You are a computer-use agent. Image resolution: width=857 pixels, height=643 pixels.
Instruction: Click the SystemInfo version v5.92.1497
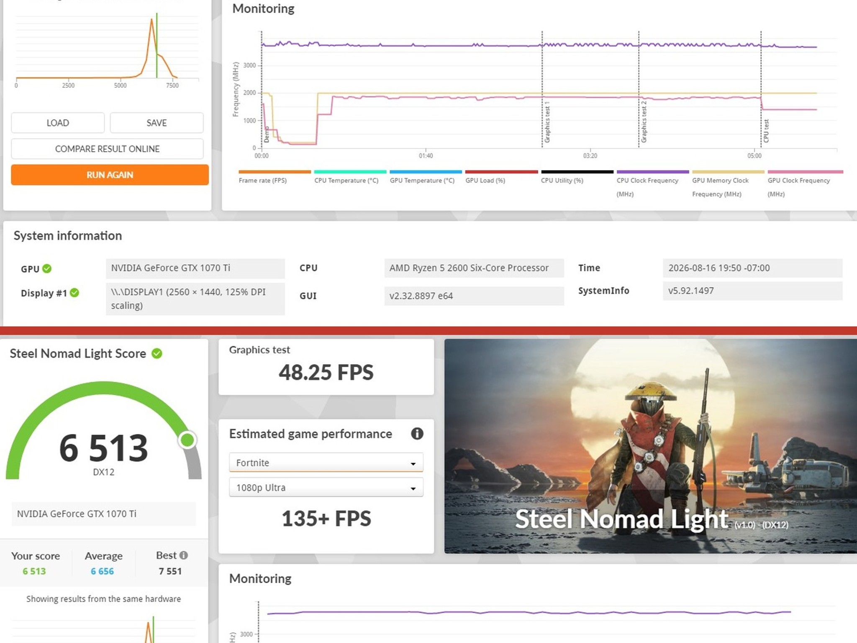pyautogui.click(x=752, y=291)
